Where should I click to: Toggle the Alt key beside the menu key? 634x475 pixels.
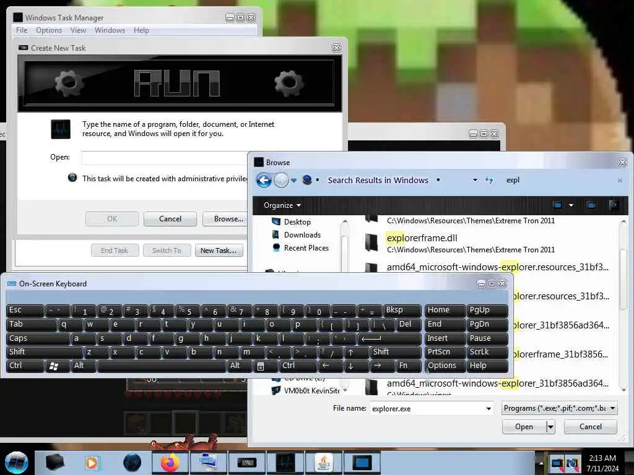240,366
